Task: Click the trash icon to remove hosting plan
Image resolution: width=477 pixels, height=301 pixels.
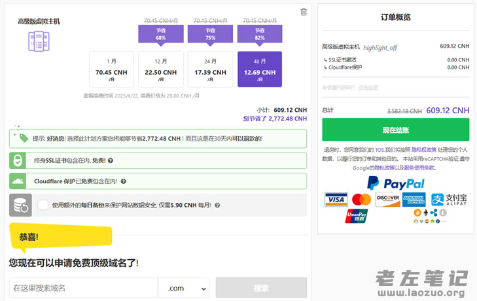Action: pos(304,11)
